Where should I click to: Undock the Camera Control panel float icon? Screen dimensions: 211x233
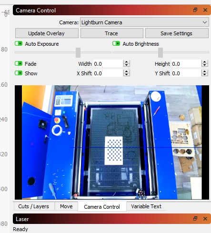tap(195, 10)
